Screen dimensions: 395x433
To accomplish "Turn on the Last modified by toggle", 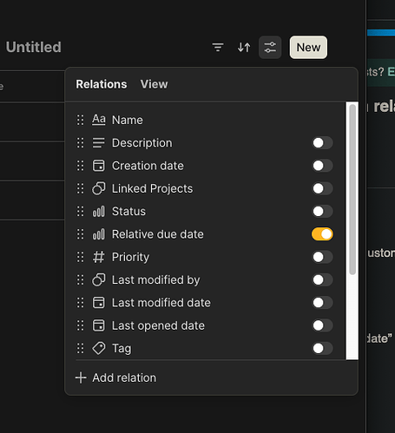I will click(322, 279).
